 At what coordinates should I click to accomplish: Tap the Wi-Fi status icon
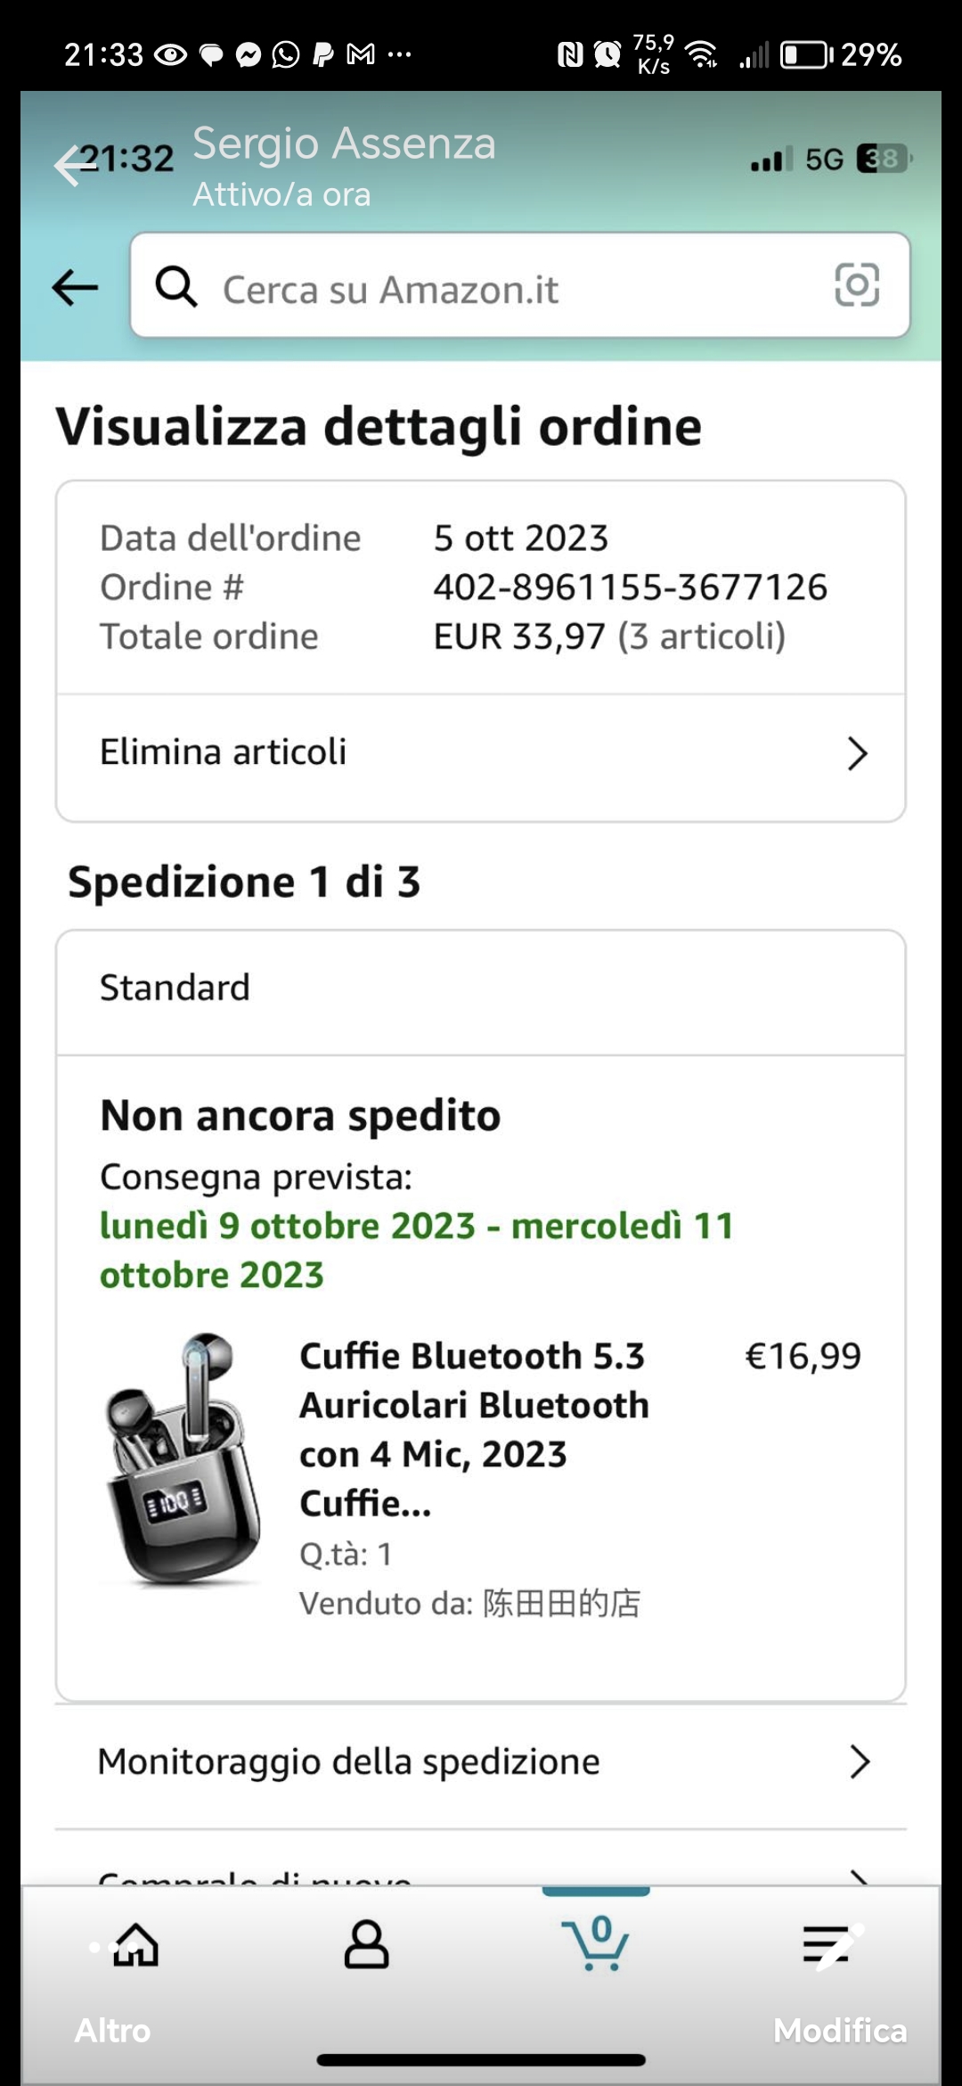[x=703, y=55]
